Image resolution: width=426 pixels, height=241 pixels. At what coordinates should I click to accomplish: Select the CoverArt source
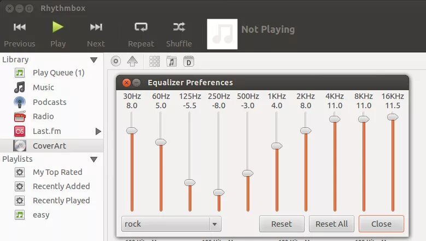[49, 146]
